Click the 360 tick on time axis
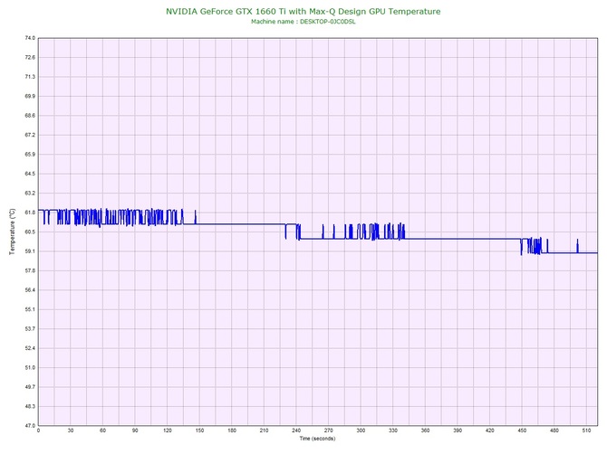Image resolution: width=607 pixels, height=454 pixels. [x=425, y=430]
